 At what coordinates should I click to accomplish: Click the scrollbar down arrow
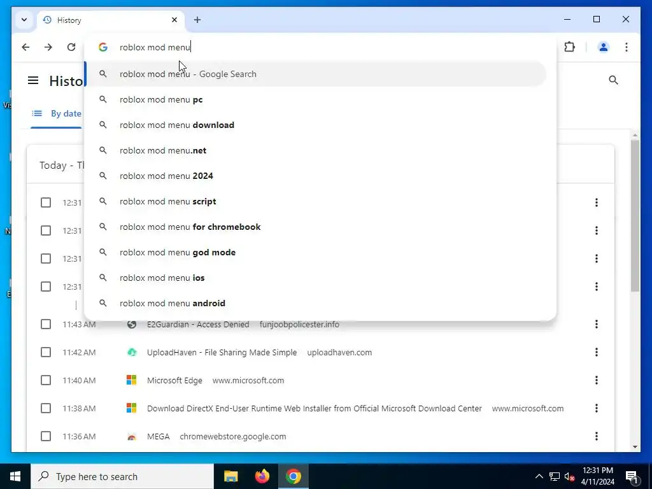[635, 447]
